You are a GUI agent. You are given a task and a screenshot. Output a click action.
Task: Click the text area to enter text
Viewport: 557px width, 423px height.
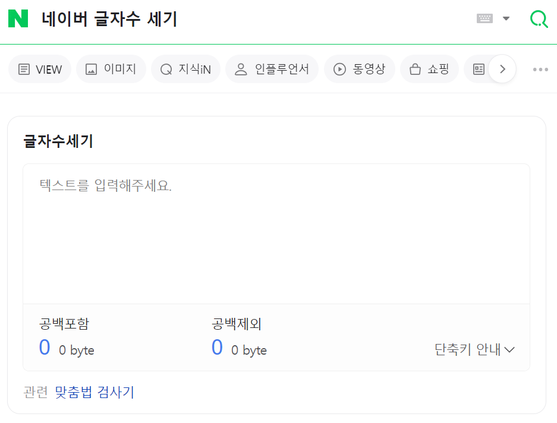pos(276,233)
